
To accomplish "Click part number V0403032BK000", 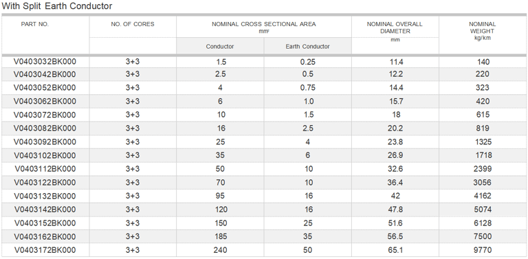I will (45, 62).
